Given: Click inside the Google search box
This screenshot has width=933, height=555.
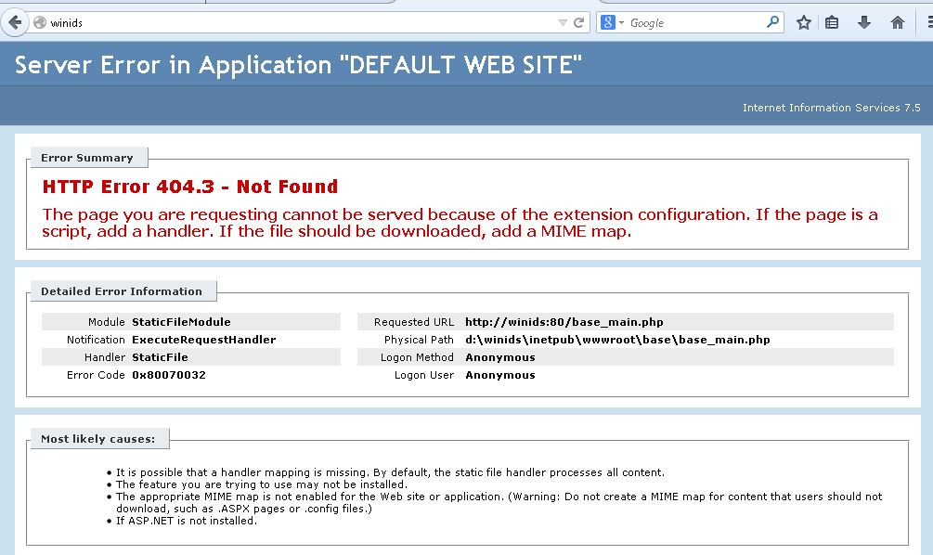Looking at the screenshot, I should pyautogui.click(x=696, y=22).
